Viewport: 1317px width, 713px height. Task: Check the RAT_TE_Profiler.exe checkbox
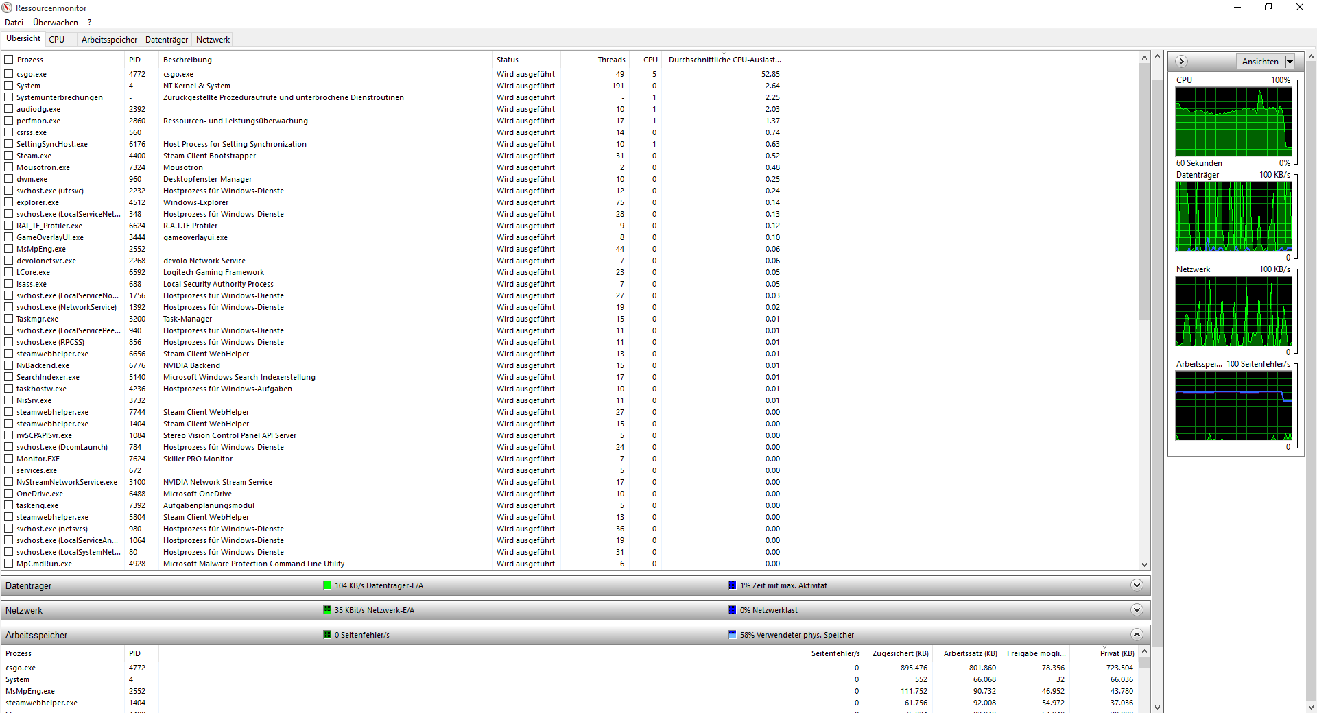coord(9,226)
